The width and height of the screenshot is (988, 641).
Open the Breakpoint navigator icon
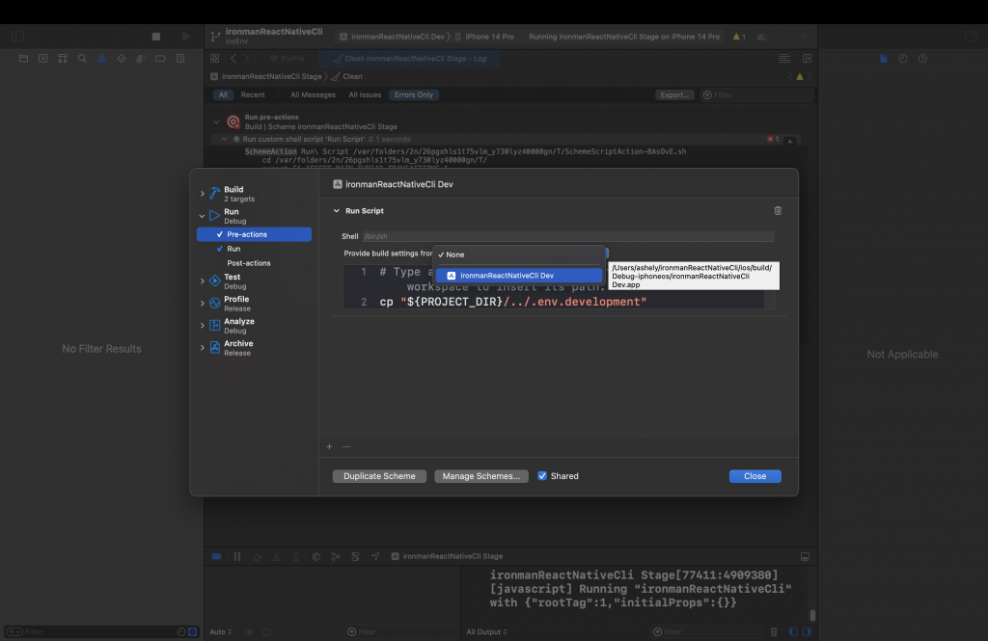[x=160, y=59]
